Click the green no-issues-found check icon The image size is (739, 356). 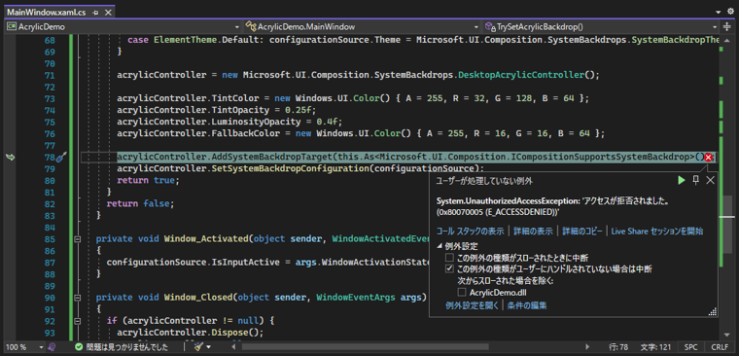coord(79,347)
